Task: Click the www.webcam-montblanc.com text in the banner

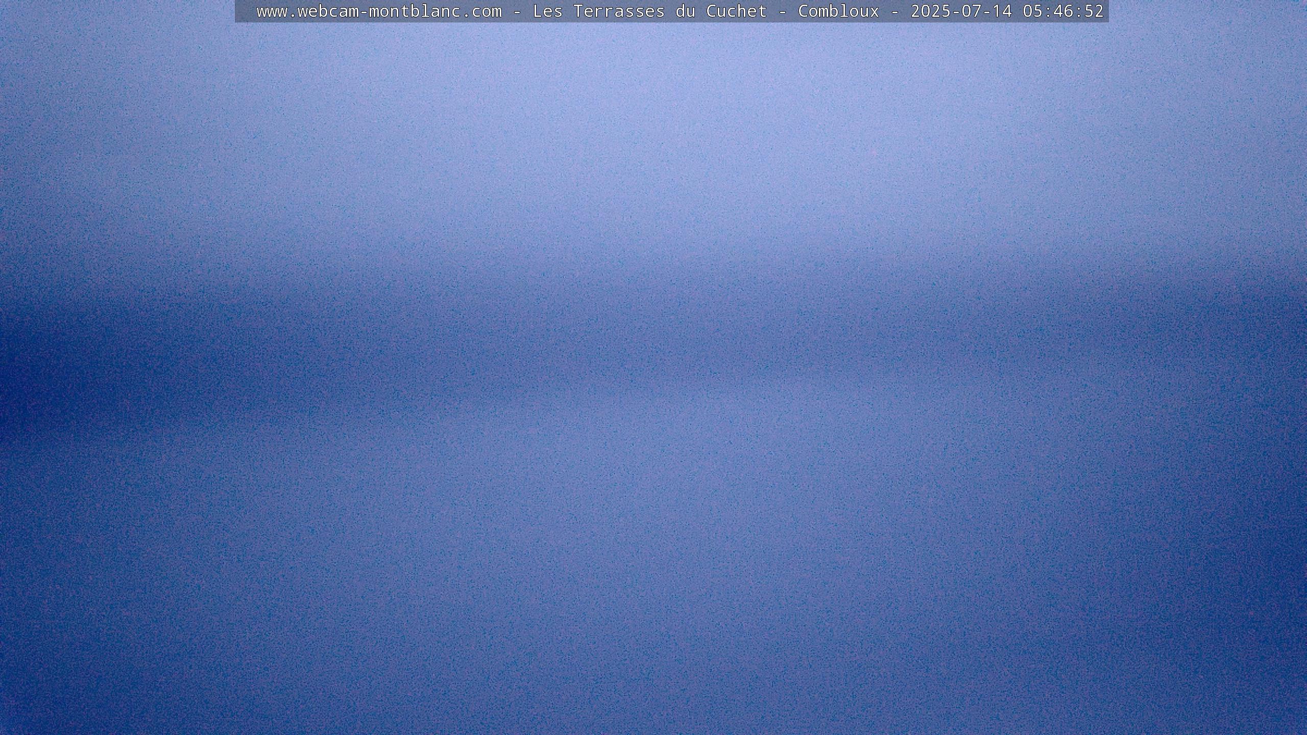Action: (x=379, y=11)
